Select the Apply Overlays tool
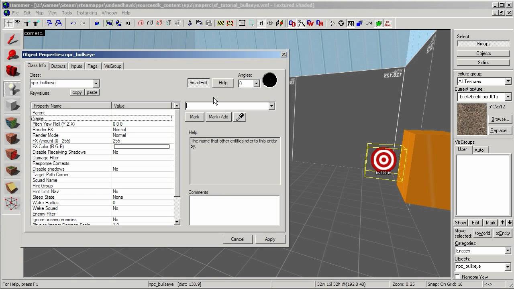514x289 pixels. click(x=12, y=171)
